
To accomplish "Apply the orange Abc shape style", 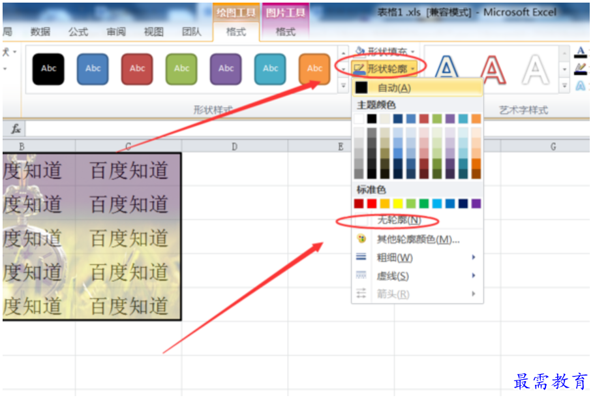I will 314,69.
